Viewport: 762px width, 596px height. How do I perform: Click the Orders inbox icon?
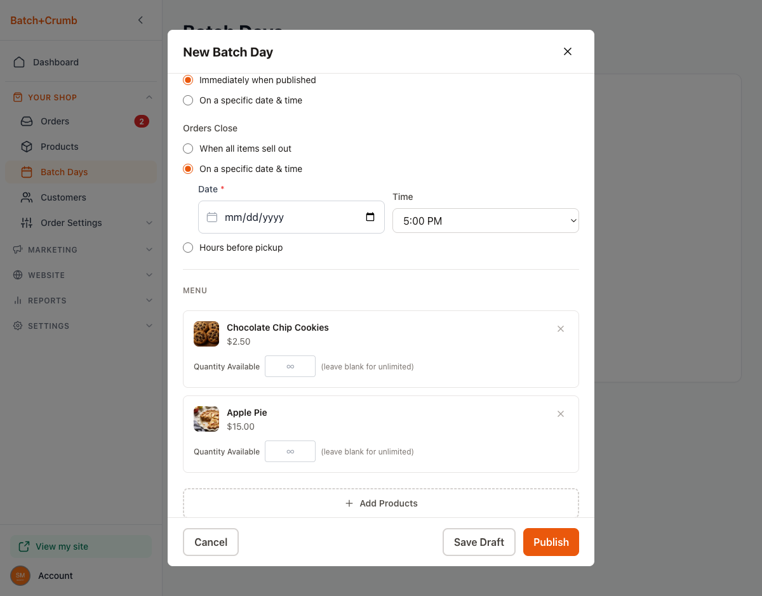[x=27, y=121]
